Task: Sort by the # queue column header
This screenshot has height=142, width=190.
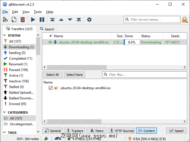Action: 48,36
